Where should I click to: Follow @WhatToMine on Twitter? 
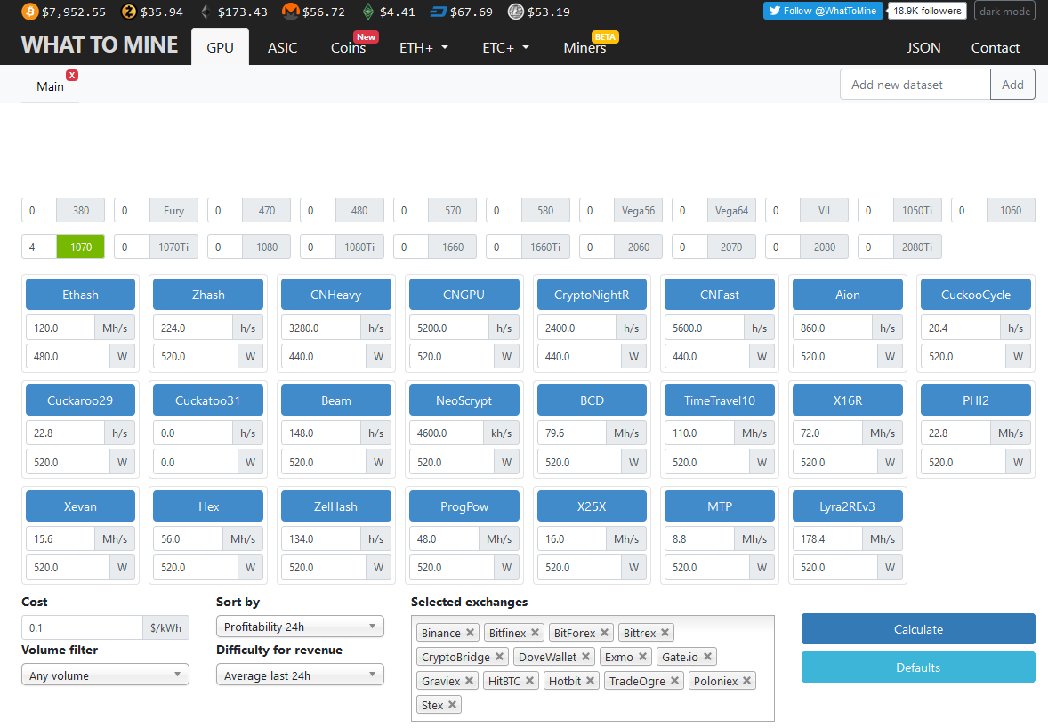coord(823,11)
